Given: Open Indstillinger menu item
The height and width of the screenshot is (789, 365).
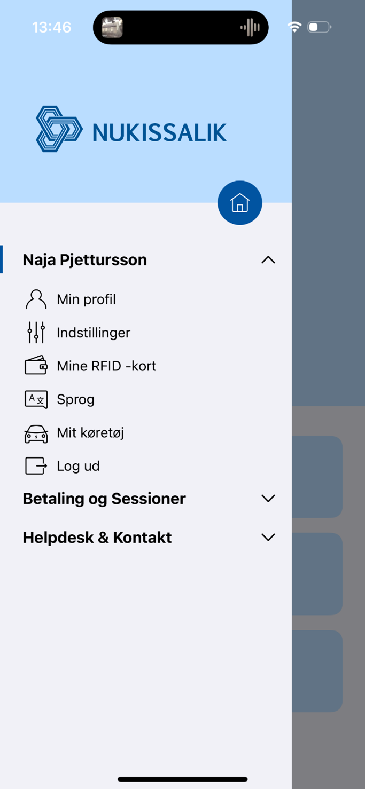Looking at the screenshot, I should (x=94, y=333).
